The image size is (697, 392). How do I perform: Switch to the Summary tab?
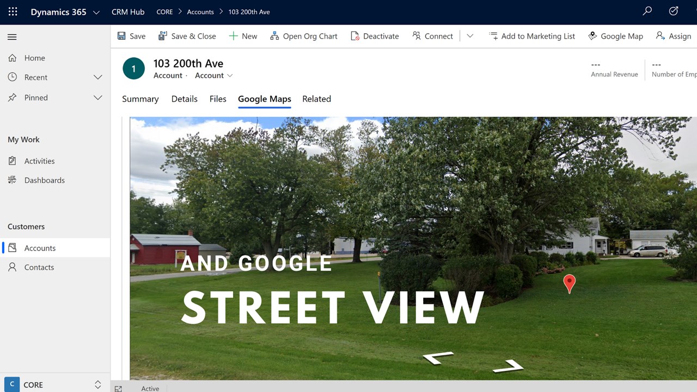[x=140, y=99]
